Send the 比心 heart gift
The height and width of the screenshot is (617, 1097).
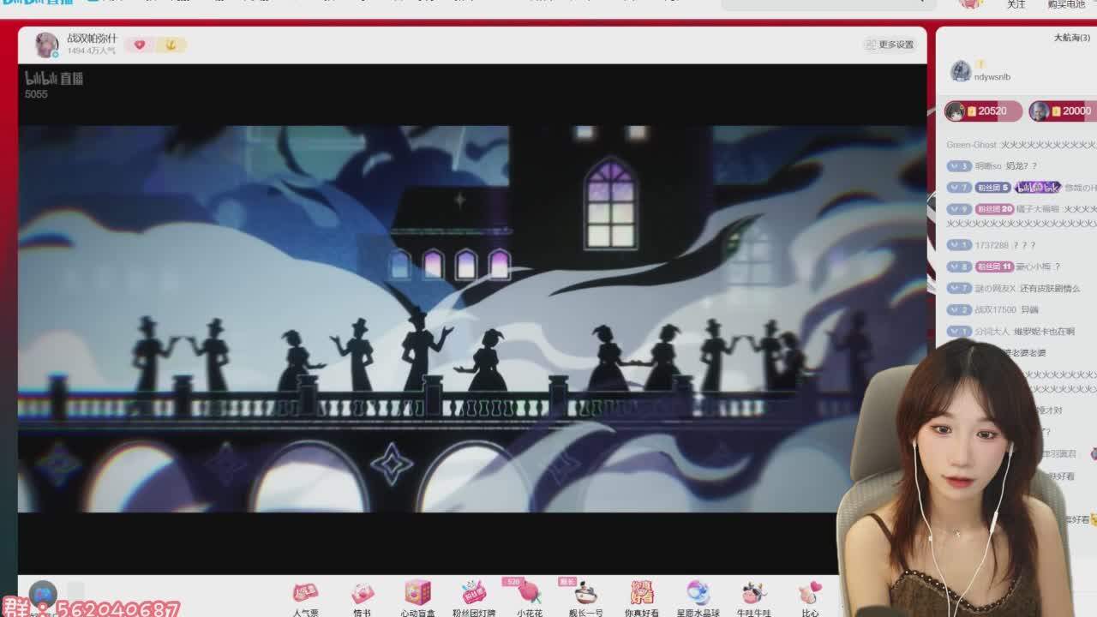(x=810, y=599)
